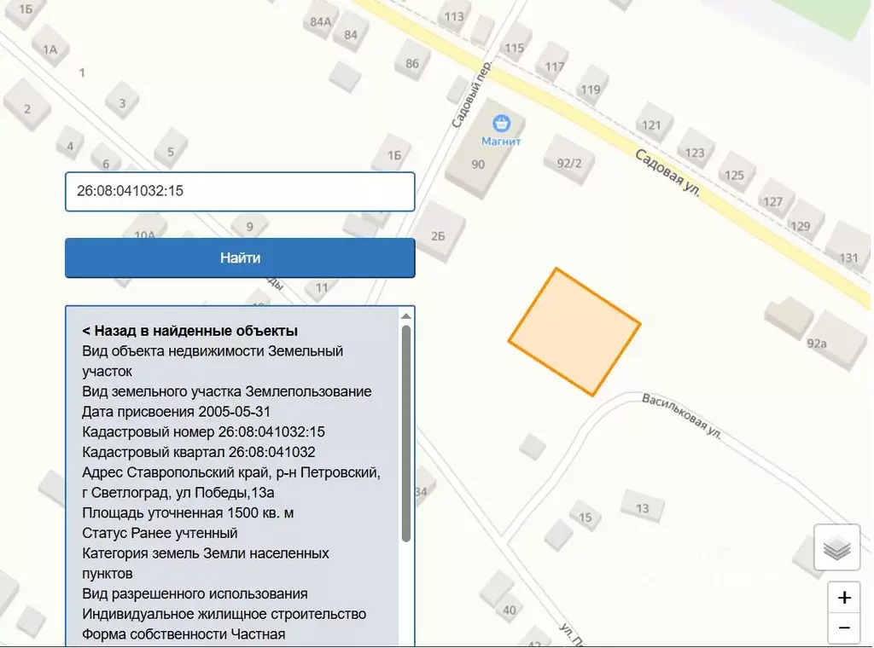Viewport: 874px width, 648px height.
Task: Click the Найти search button
Action: coord(239,257)
